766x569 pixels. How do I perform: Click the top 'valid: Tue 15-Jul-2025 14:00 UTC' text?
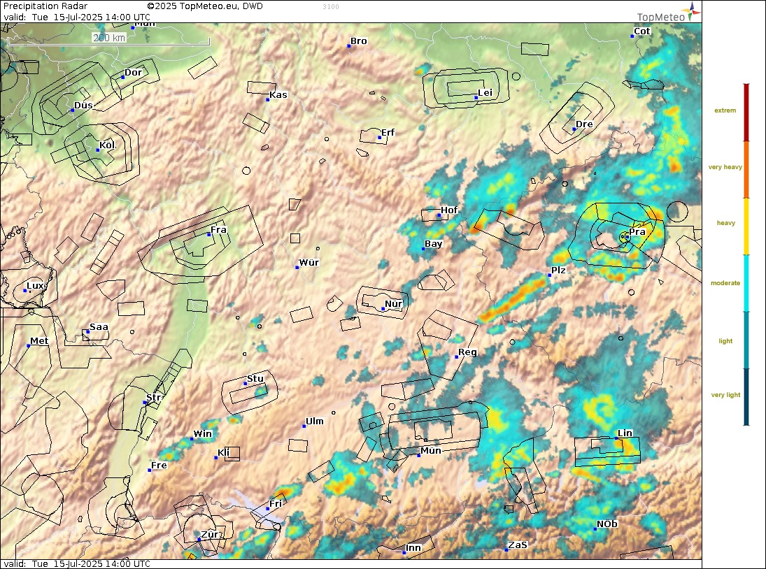tap(77, 17)
